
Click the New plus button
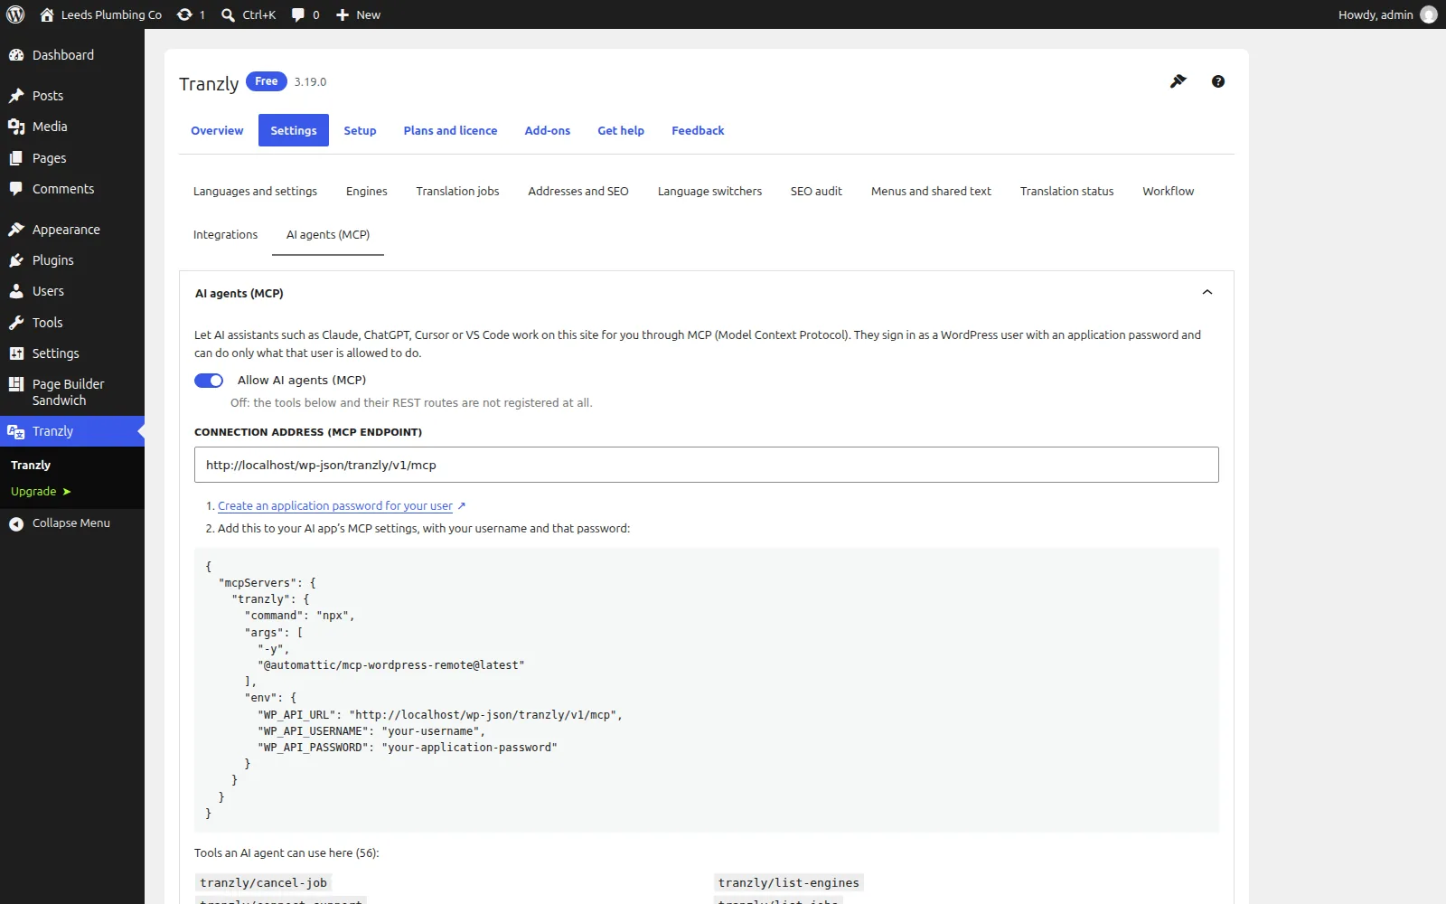pos(358,14)
